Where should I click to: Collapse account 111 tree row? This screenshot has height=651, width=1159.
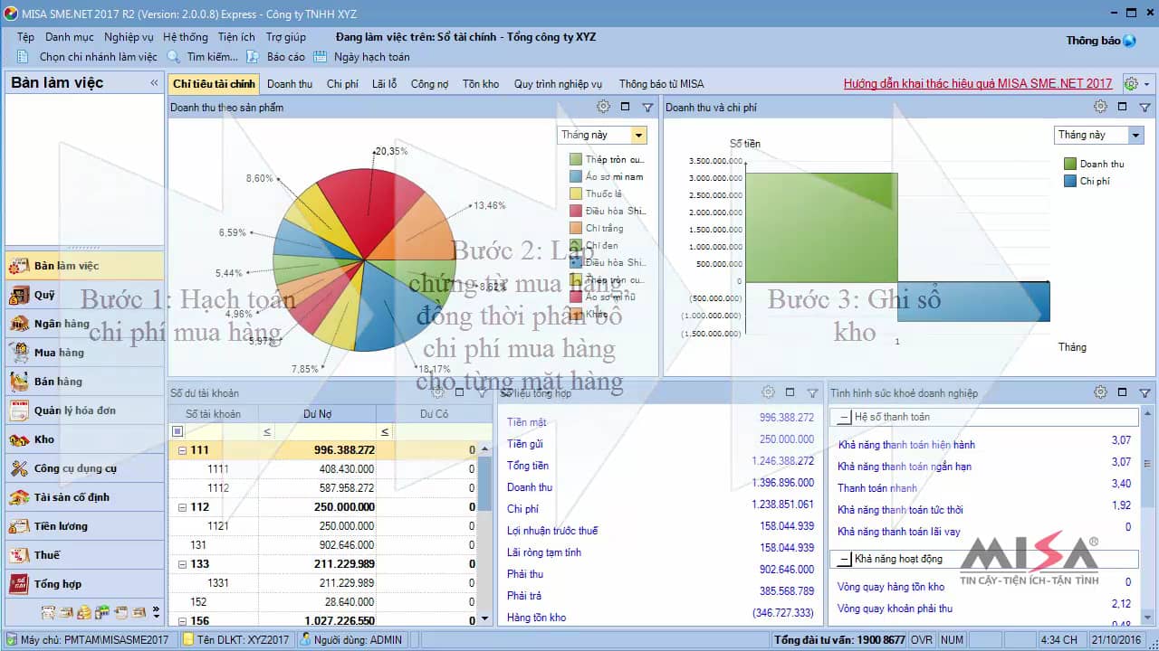(182, 450)
